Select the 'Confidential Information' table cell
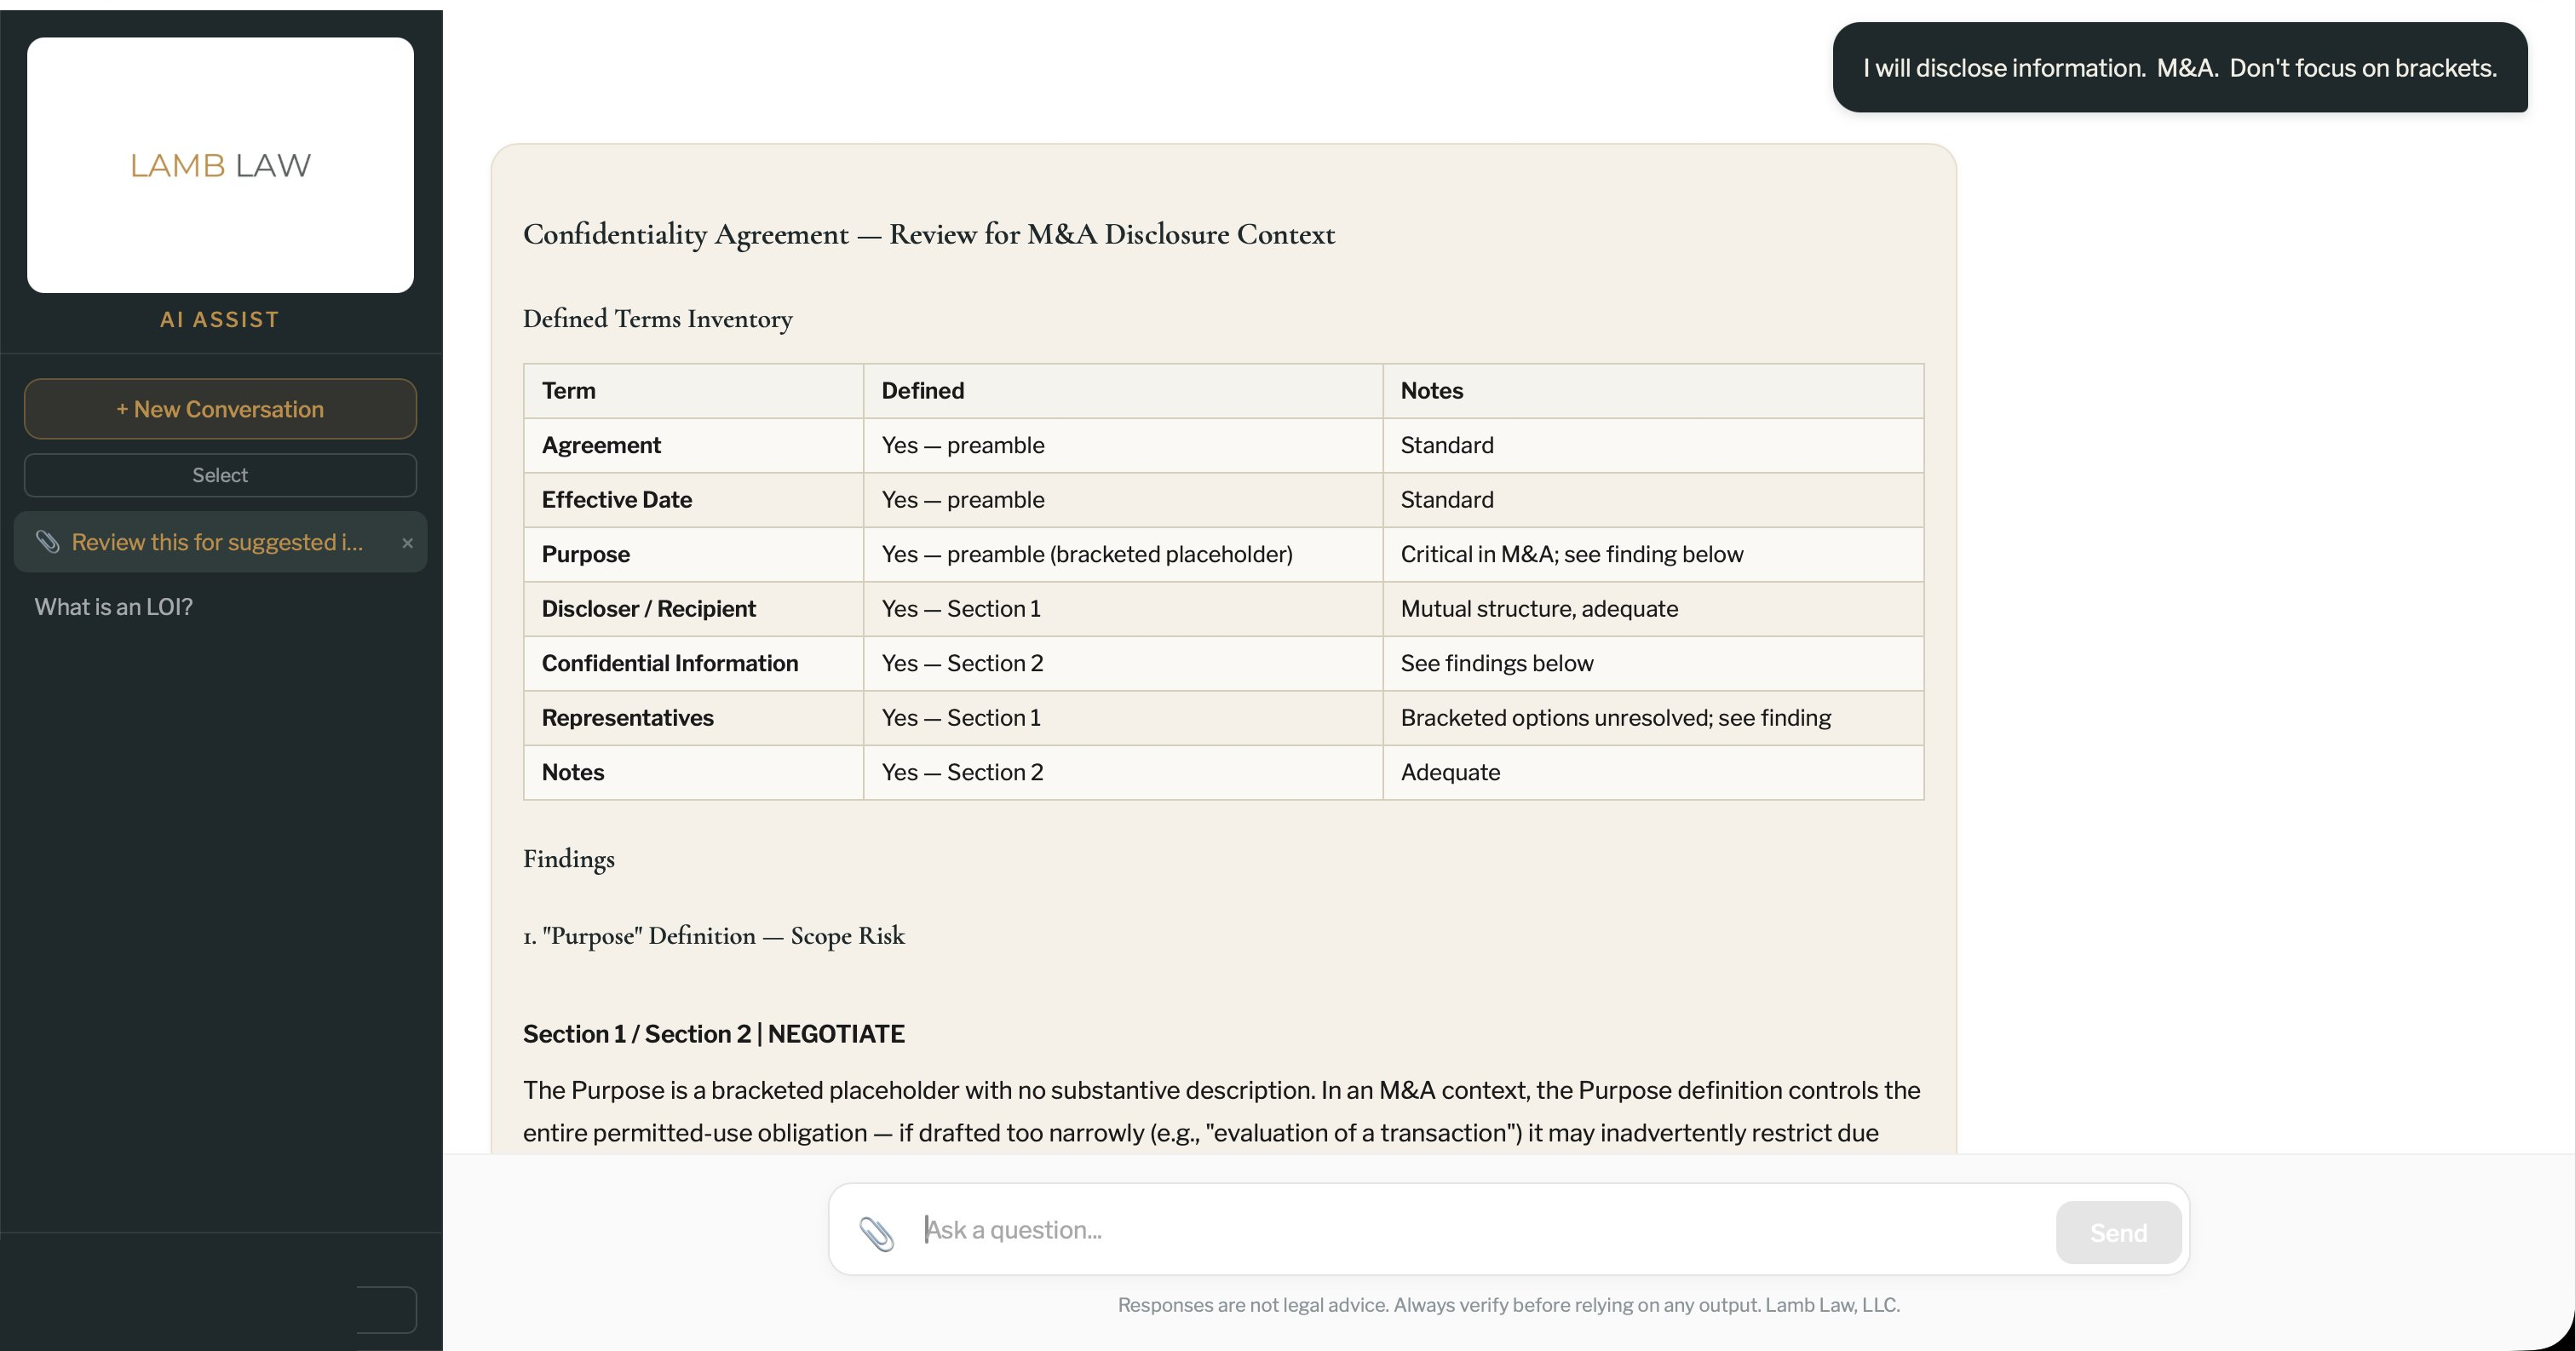2575x1351 pixels. click(x=670, y=663)
